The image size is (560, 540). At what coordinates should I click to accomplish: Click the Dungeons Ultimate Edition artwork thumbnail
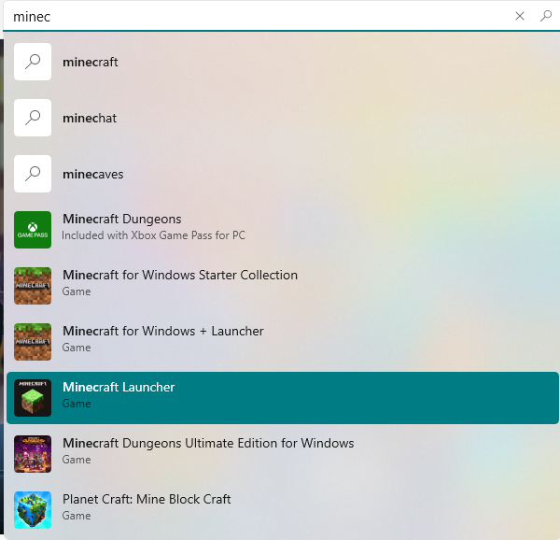(x=33, y=454)
